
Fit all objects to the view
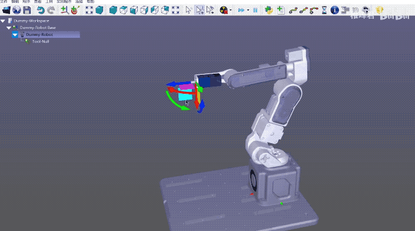[x=89, y=11]
